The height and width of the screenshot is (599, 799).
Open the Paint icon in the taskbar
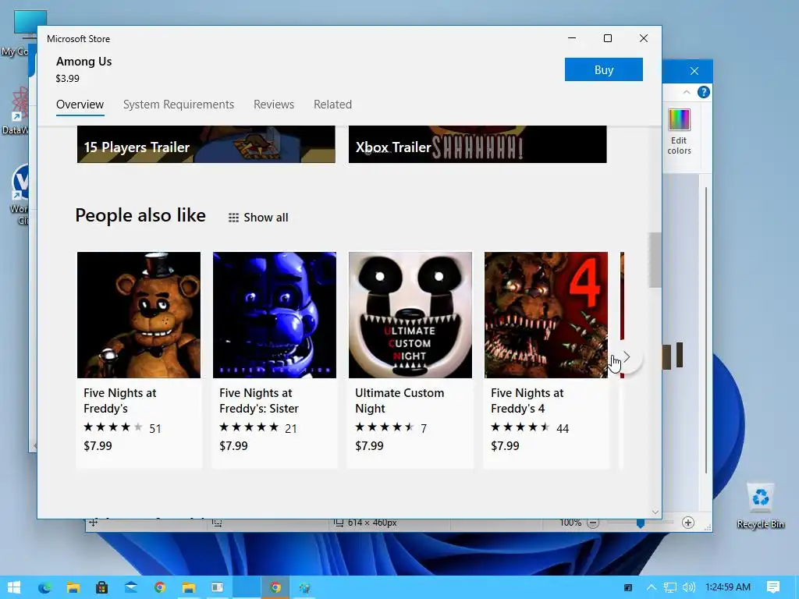(304, 587)
